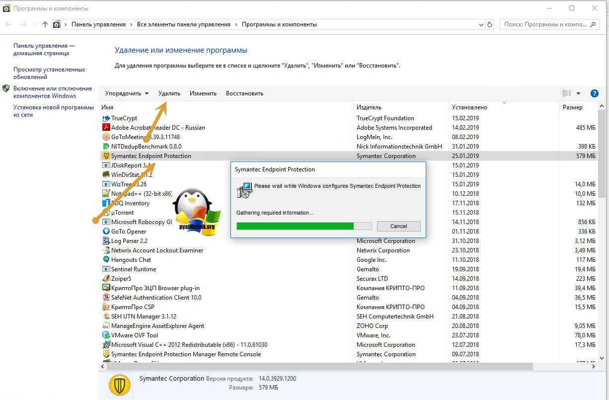The height and width of the screenshot is (400, 609).
Task: Click the large Symantec shield in details pane
Action: 119,385
